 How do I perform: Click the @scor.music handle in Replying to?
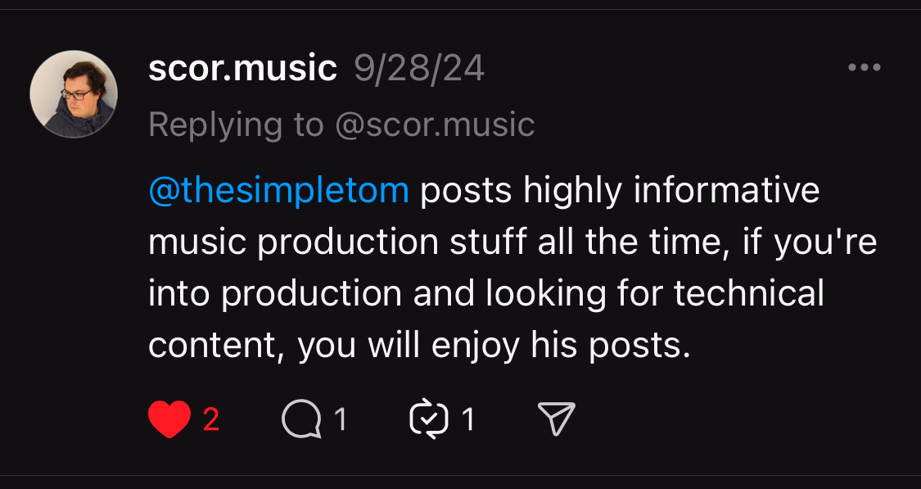click(434, 125)
